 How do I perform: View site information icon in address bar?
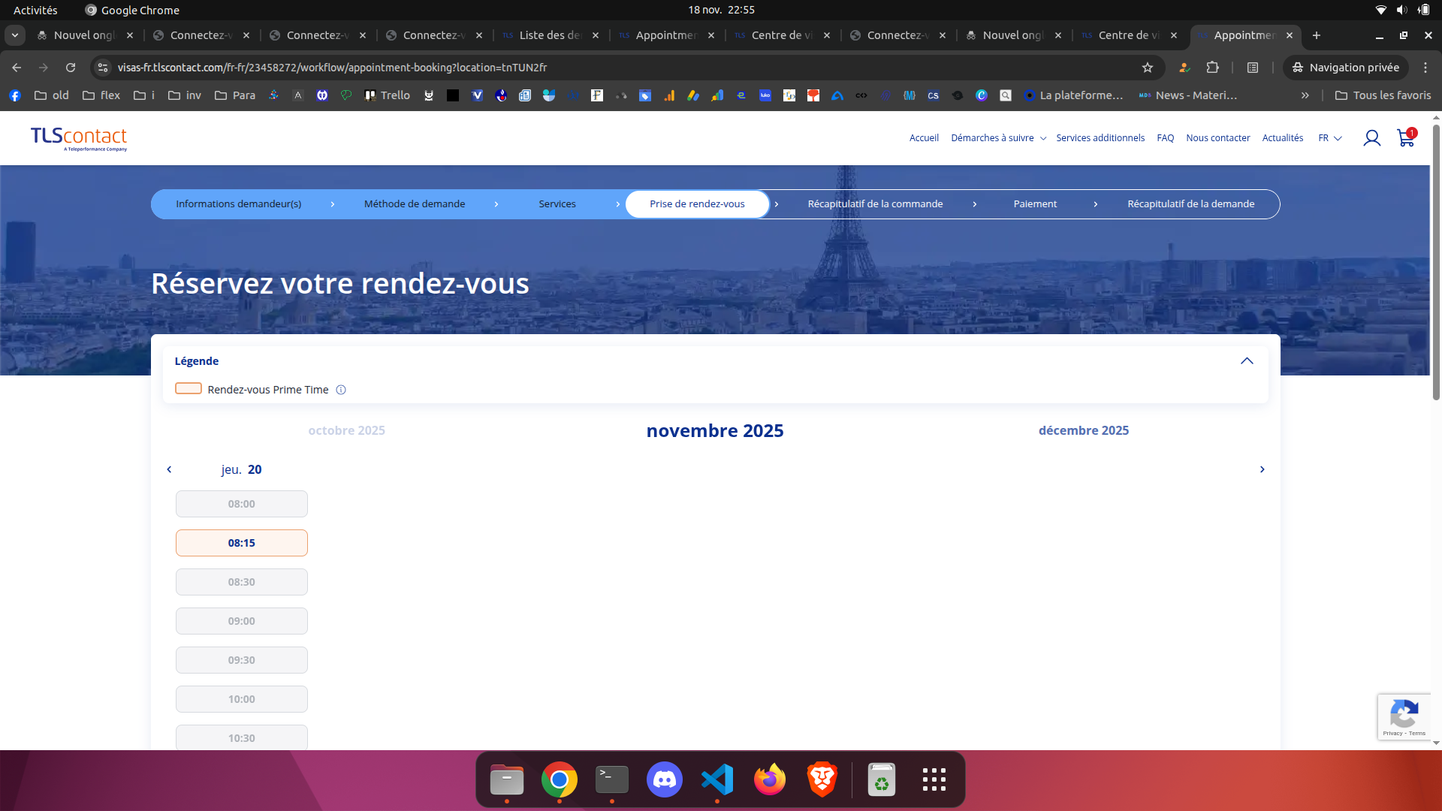[103, 68]
